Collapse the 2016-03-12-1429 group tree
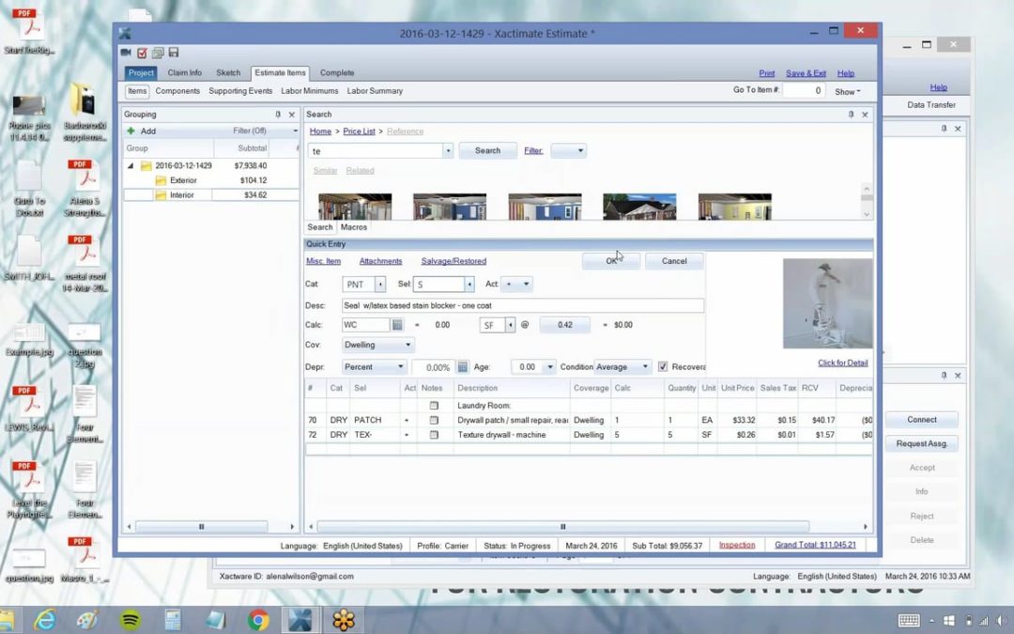The image size is (1014, 634). click(x=131, y=165)
